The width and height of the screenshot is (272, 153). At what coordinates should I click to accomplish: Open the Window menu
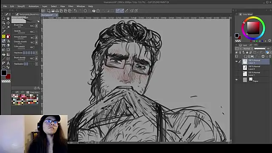tap(81, 6)
